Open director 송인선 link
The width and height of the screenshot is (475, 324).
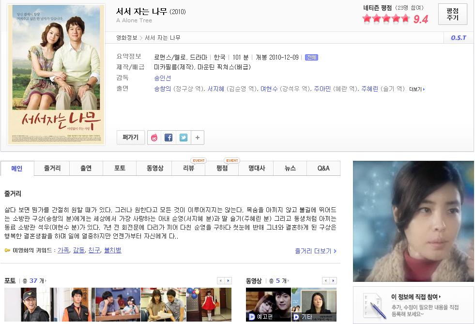click(162, 78)
